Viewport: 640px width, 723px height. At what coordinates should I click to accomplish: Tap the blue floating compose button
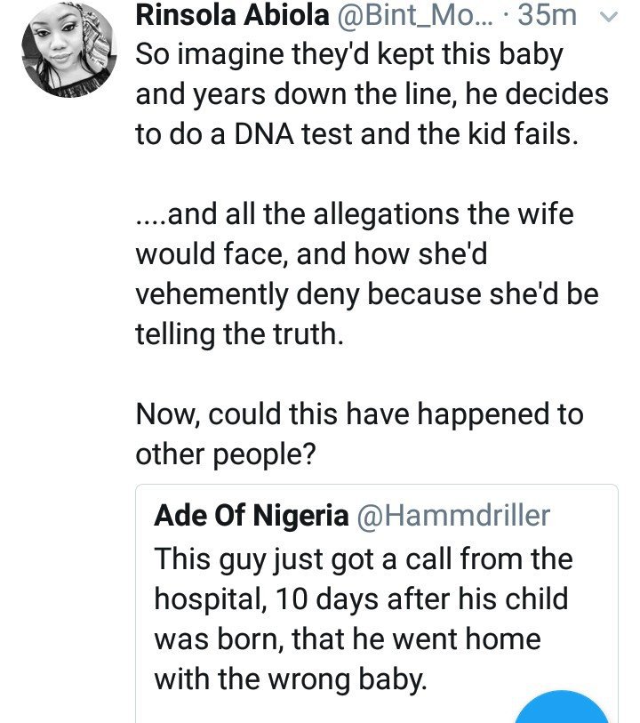click(x=562, y=711)
